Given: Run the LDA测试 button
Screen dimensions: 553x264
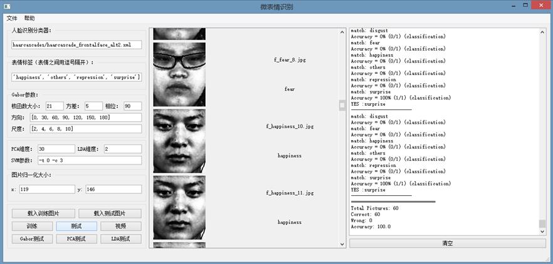Looking at the screenshot, I should 121,238.
